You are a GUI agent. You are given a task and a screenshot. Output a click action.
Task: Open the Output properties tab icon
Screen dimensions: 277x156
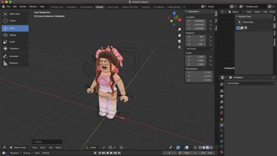point(222,97)
